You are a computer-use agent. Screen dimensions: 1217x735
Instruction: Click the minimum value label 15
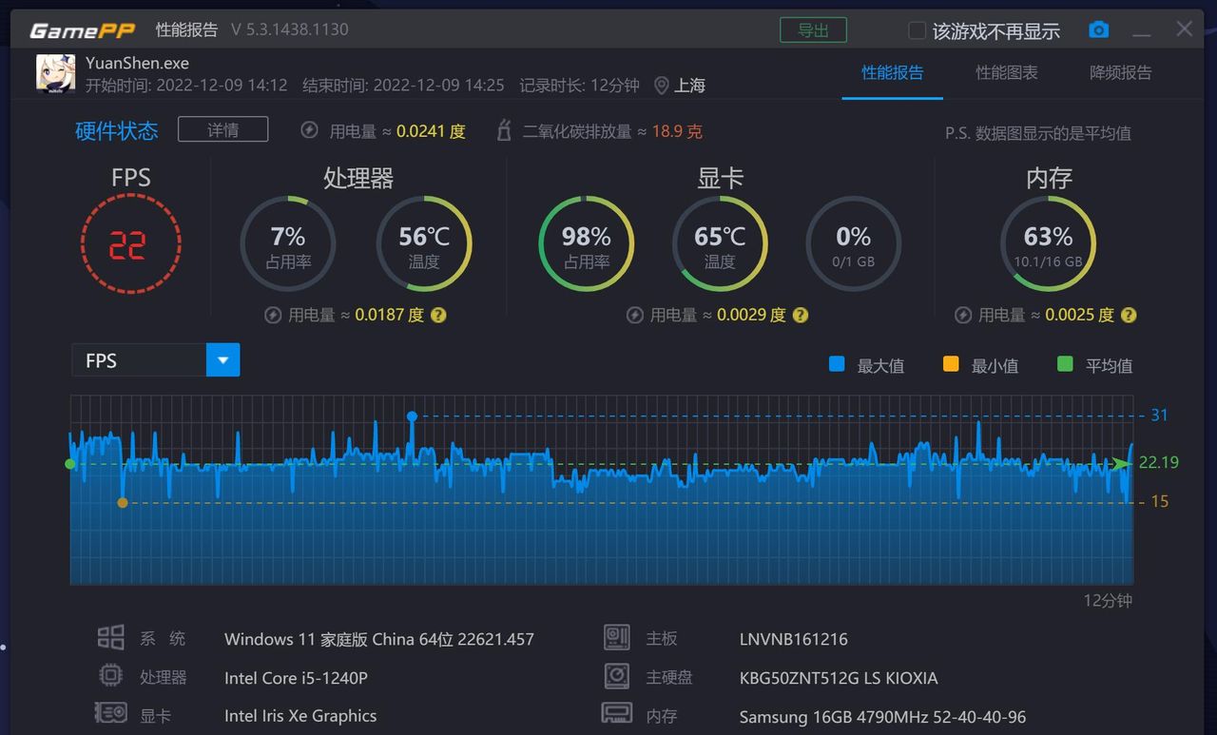[1159, 501]
